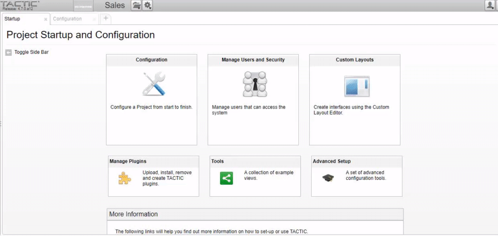Click 'A set of advanced configuration tools.' text

366,175
